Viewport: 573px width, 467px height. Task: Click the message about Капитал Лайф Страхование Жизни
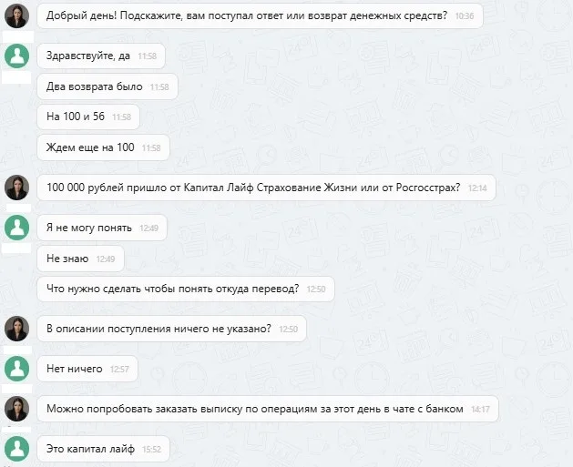[266, 188]
